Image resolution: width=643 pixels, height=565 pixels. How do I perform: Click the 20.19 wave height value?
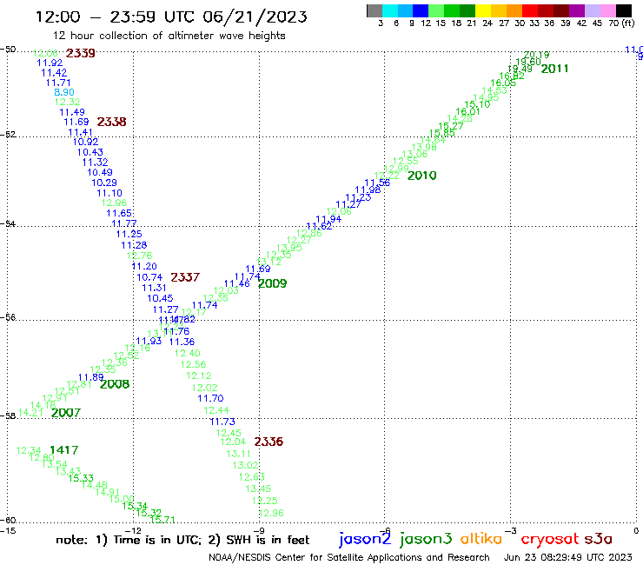(x=536, y=55)
